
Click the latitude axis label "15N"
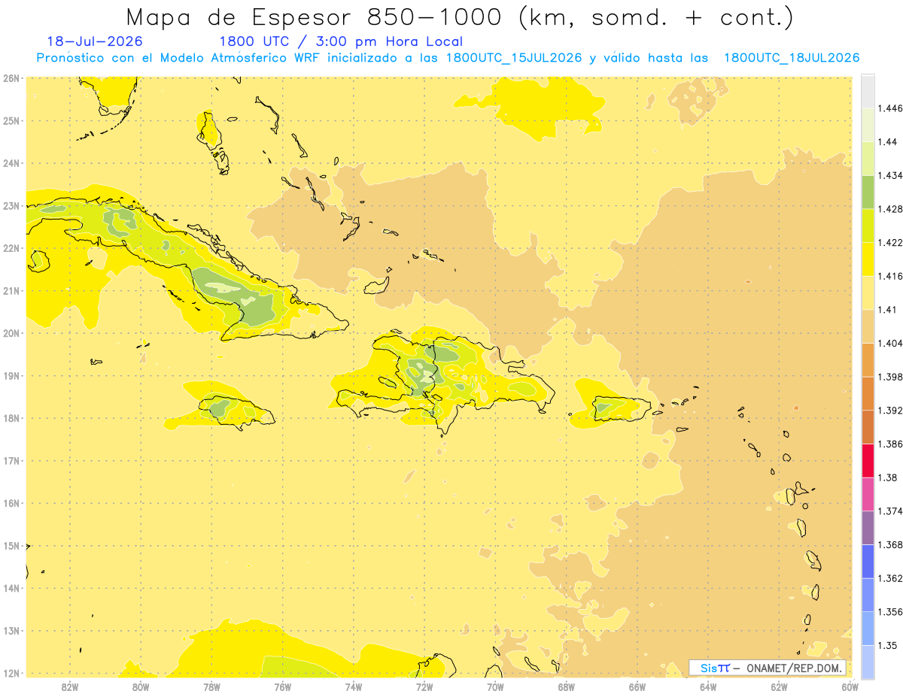(x=11, y=546)
